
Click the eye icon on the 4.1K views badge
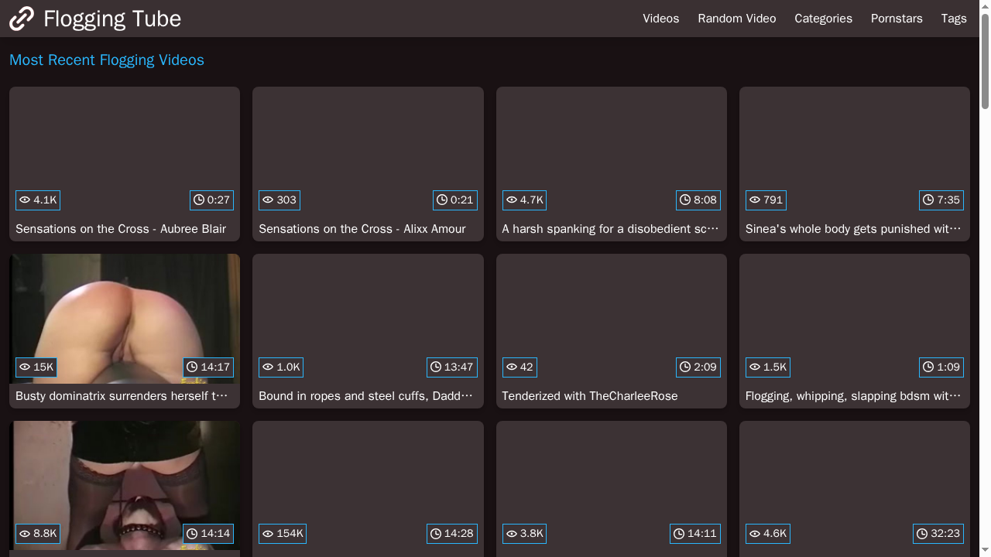pyautogui.click(x=25, y=200)
